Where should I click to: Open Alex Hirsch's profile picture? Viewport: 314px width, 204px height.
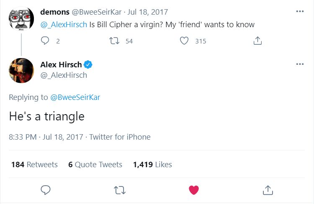click(21, 70)
